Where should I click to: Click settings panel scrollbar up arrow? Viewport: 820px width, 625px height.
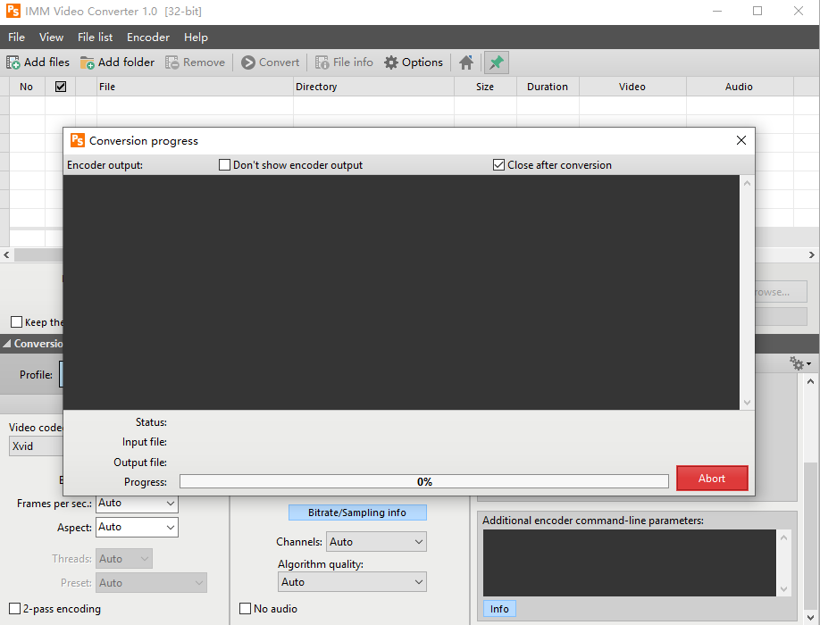click(810, 381)
